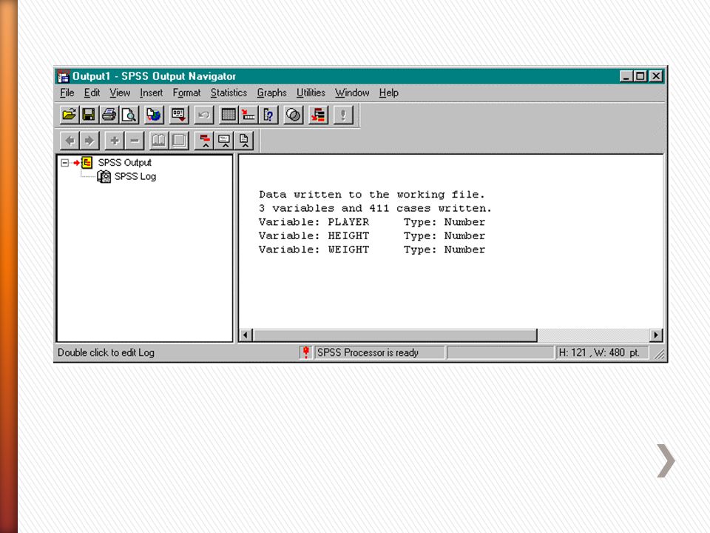The height and width of the screenshot is (533, 710).
Task: Click the Expand plus toolbar icon
Action: click(115, 141)
